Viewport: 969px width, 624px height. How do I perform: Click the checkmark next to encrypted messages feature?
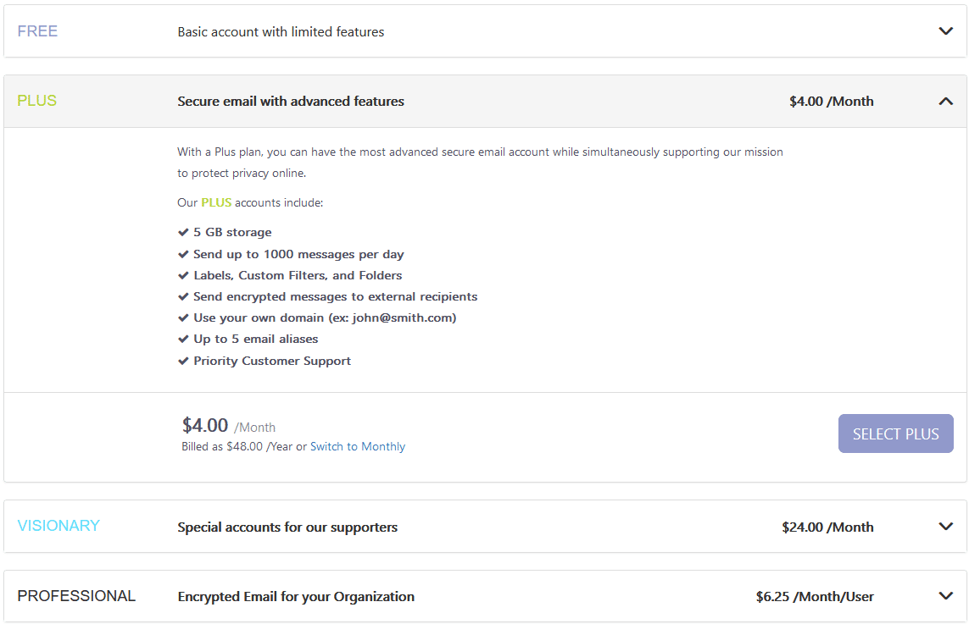pos(183,295)
